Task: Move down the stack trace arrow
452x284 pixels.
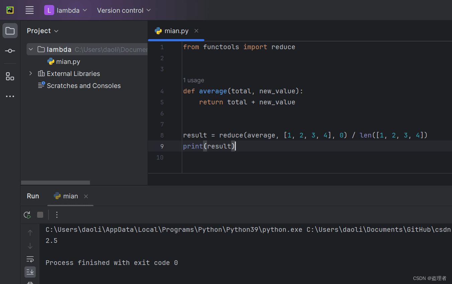Action: 30,246
